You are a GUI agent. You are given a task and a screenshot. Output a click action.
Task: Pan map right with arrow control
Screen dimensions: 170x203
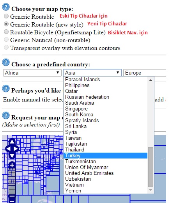pyautogui.click(x=16, y=149)
